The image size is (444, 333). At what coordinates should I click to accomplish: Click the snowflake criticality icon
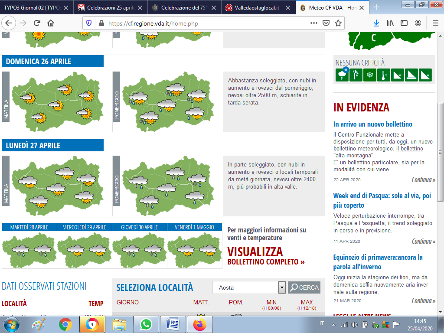370,75
